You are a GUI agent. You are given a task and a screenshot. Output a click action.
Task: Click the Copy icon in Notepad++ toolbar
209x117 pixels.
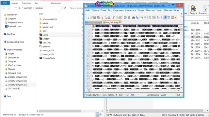tap(117, 18)
